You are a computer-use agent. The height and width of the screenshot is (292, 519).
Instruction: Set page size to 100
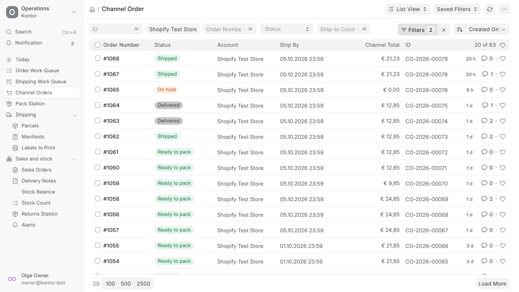point(110,284)
